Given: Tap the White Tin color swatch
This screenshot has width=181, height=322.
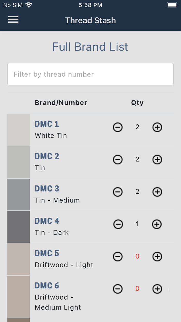Looking at the screenshot, I should (19, 130).
